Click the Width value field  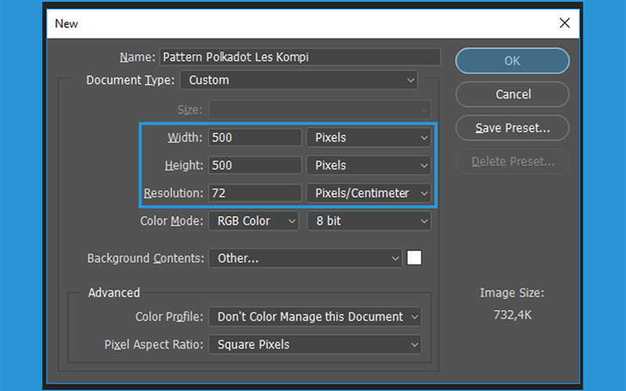255,138
